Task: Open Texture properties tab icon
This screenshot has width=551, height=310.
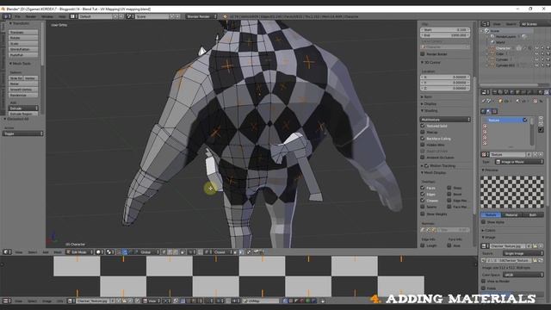Action: click(547, 92)
